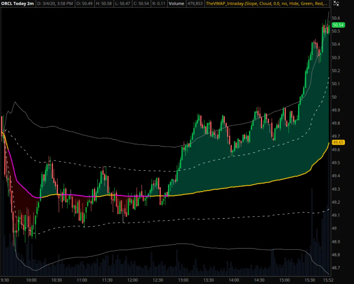This screenshot has width=354, height=284.
Task: Click the 50.6 price axis label
Action: point(336,18)
